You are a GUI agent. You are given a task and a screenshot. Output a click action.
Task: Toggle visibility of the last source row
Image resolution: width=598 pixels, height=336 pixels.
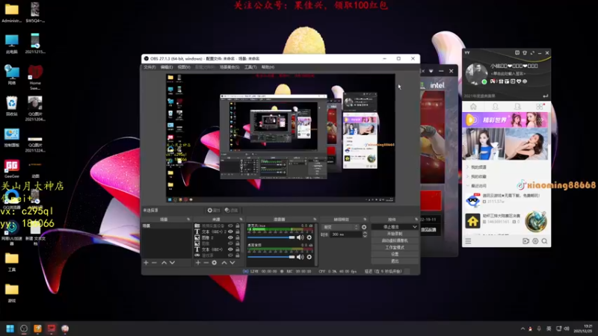click(230, 255)
